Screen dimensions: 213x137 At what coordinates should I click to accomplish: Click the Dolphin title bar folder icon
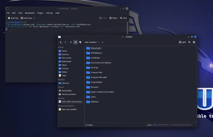tap(60, 37)
